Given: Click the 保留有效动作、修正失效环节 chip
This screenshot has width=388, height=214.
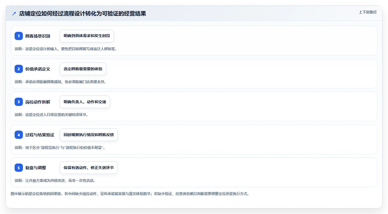Looking at the screenshot, I should click(89, 168).
